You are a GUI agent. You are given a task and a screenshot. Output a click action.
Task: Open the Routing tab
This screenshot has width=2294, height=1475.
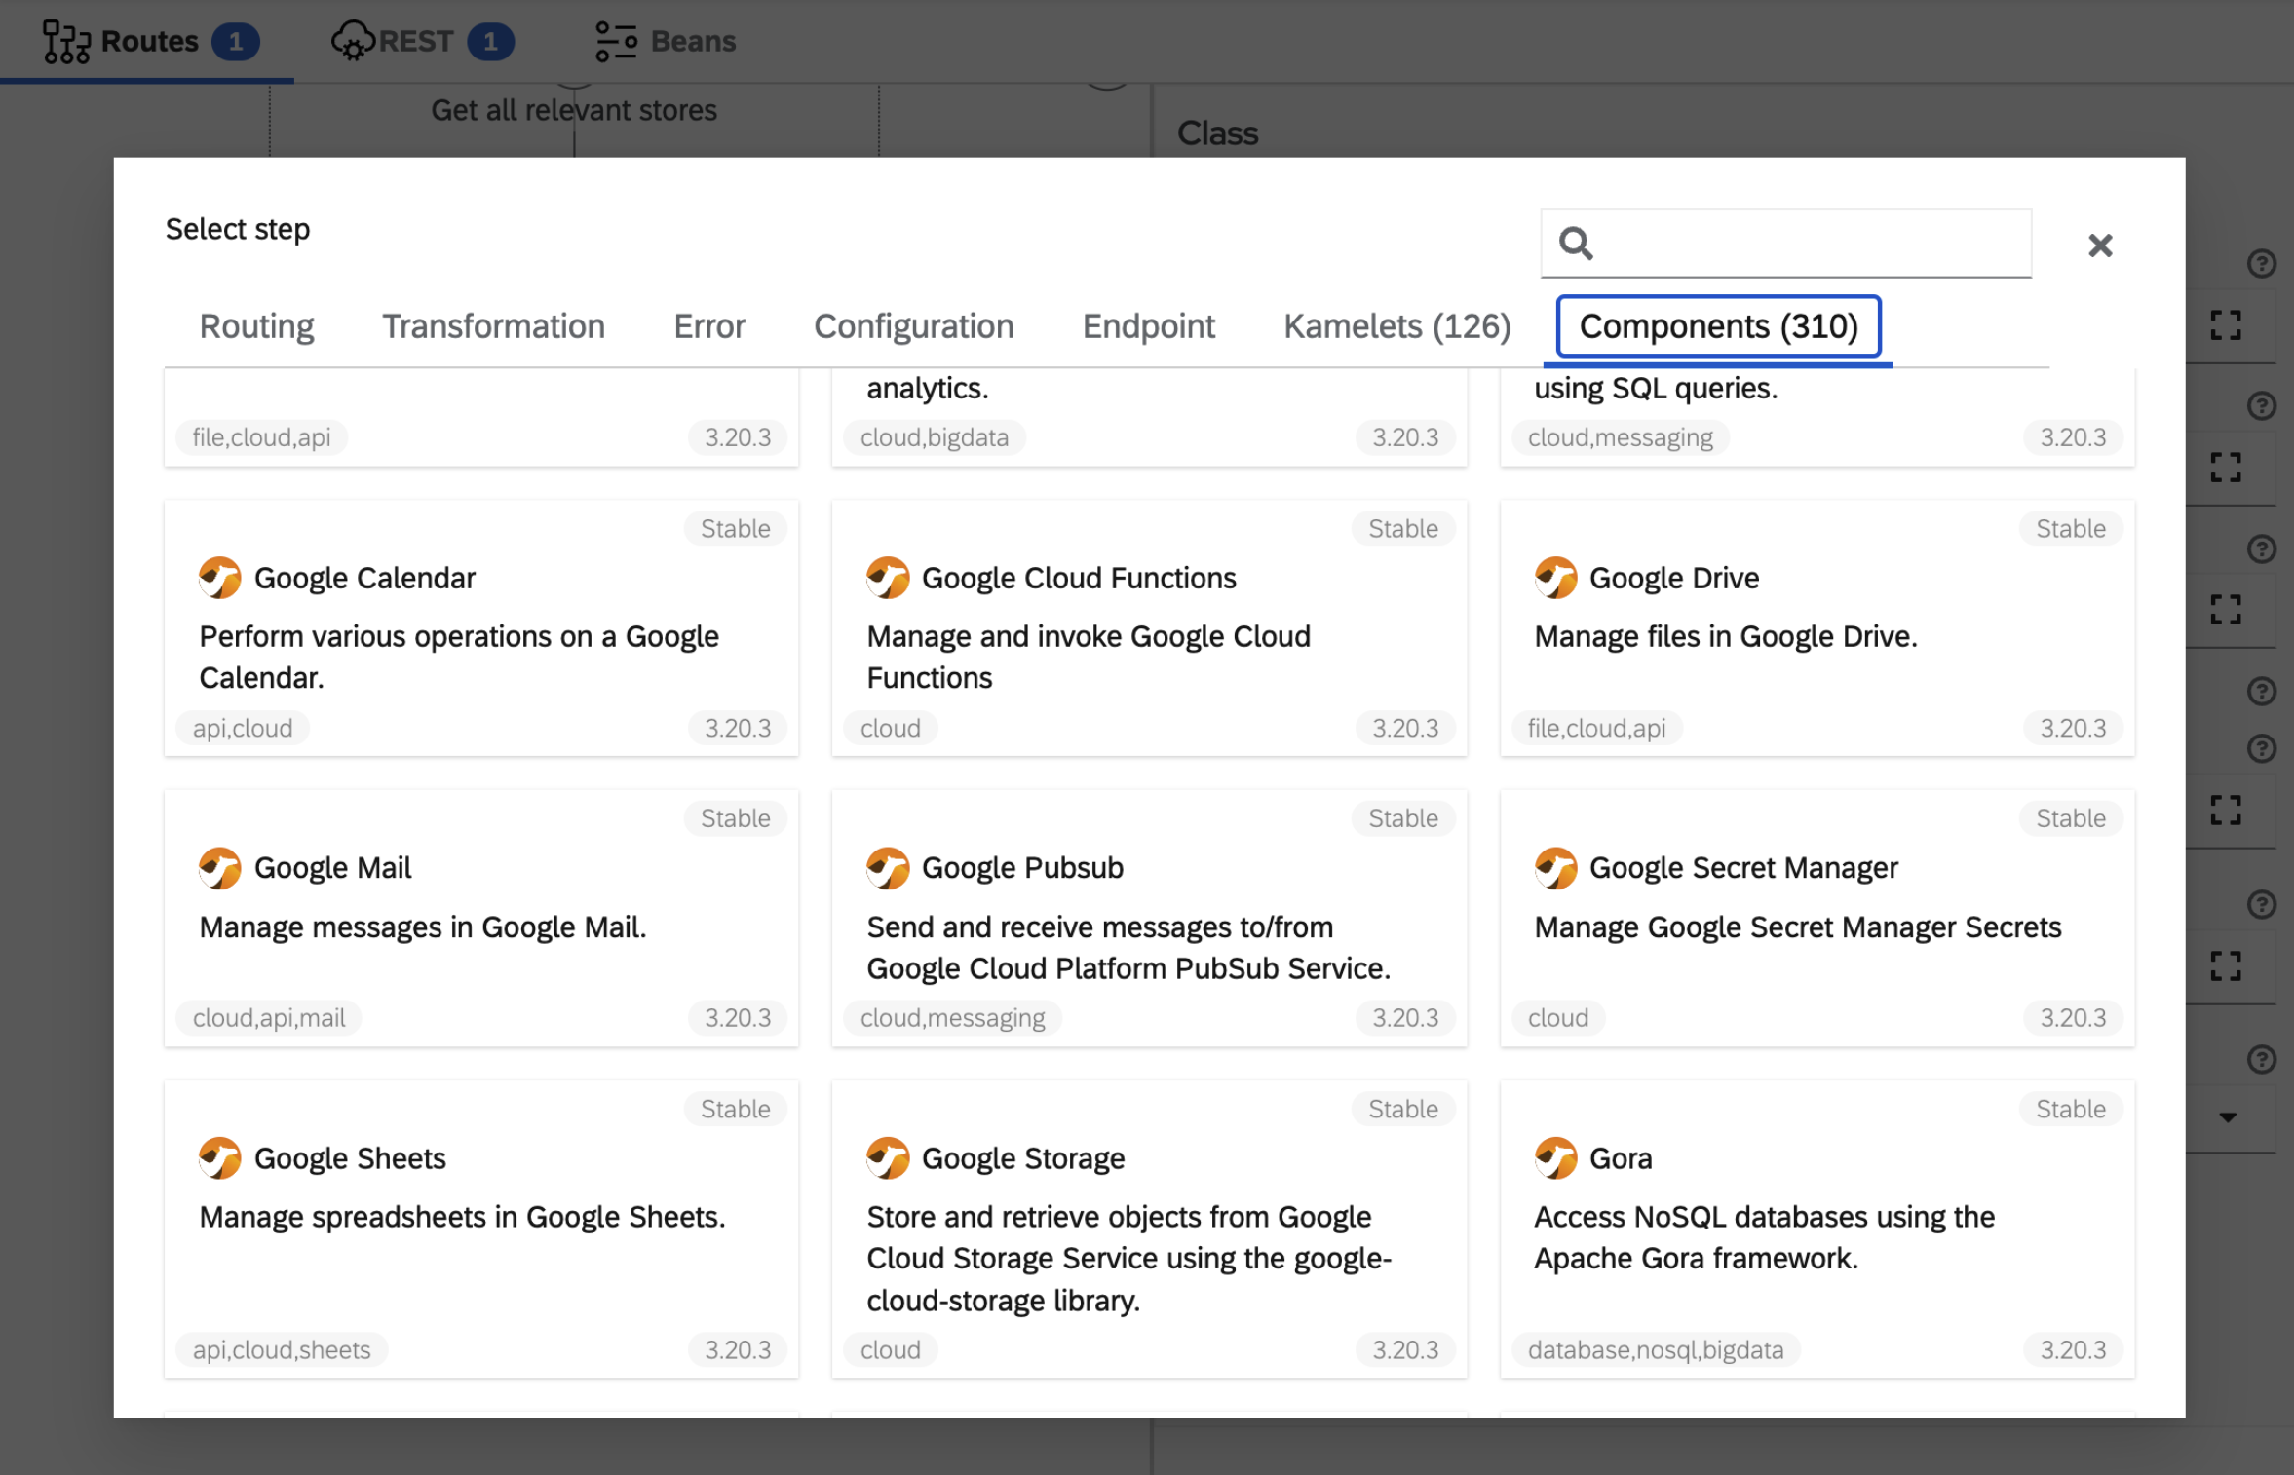257,326
